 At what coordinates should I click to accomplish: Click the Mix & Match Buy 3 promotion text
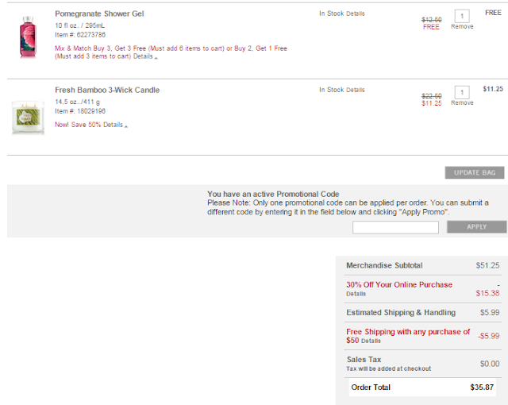[171, 52]
